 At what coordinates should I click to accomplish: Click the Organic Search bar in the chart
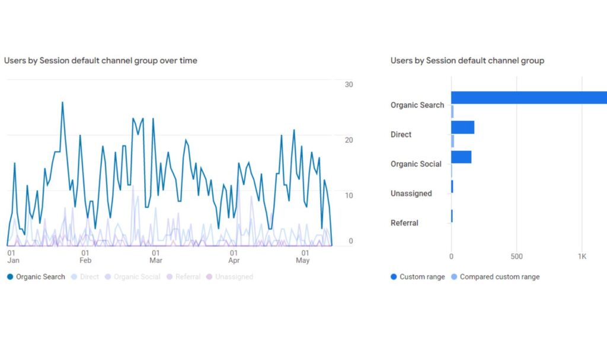click(x=528, y=96)
